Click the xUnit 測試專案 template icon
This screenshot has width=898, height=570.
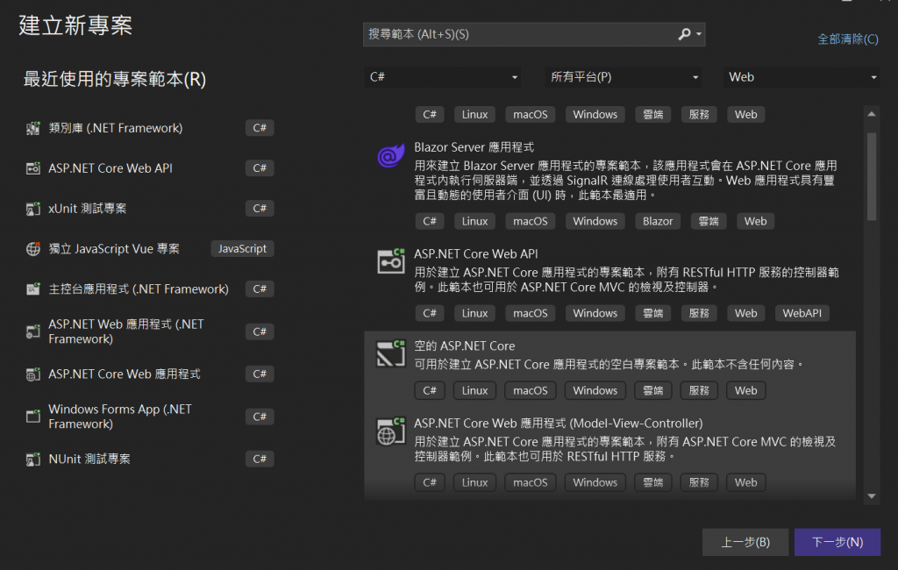33,209
